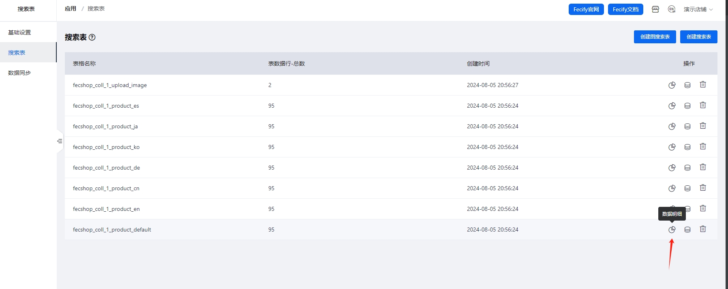This screenshot has height=289, width=728.
Task: Go to 数据同步 in the sidebar
Action: click(28, 73)
